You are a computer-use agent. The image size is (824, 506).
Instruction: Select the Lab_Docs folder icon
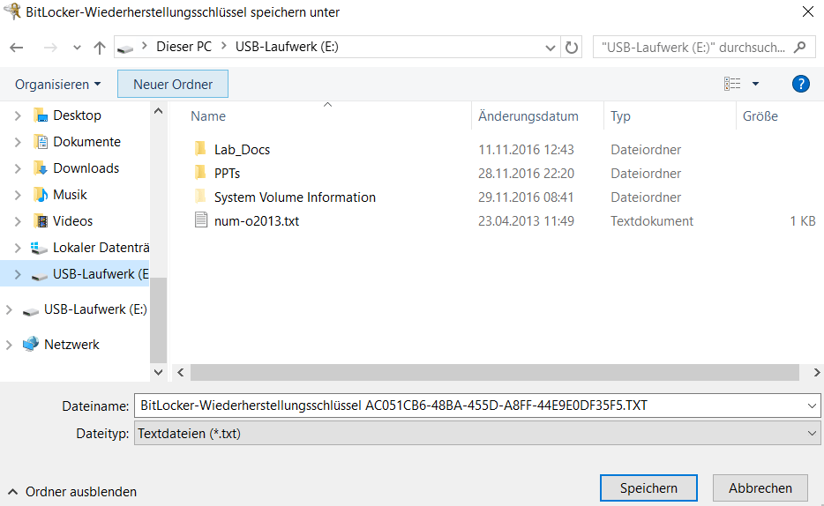[200, 149]
